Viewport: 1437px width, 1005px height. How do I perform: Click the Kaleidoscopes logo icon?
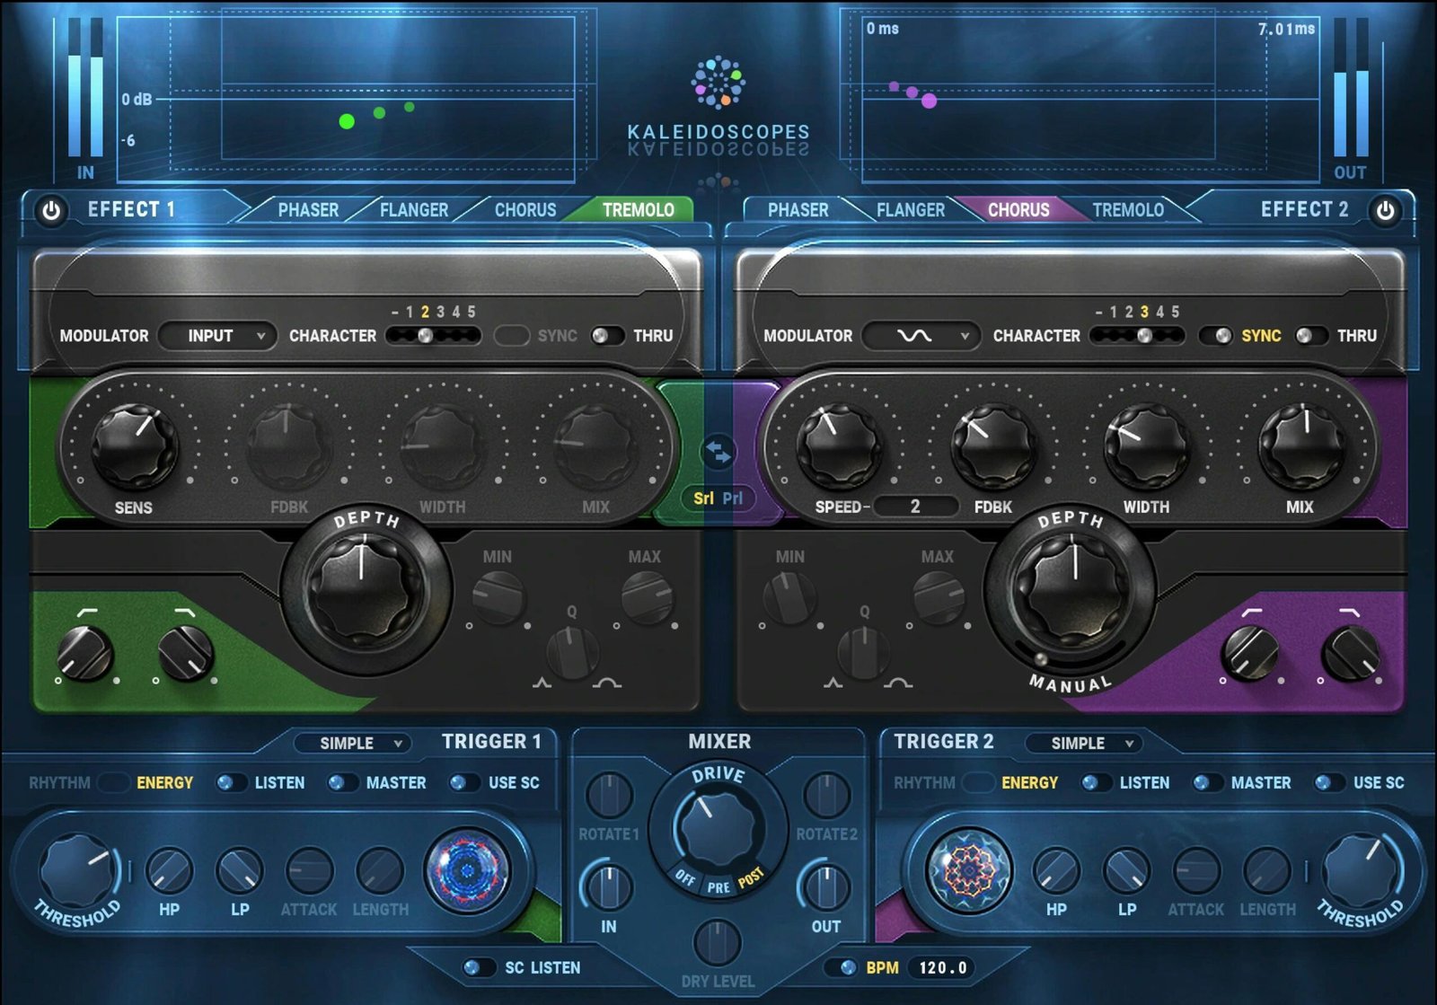pyautogui.click(x=718, y=81)
